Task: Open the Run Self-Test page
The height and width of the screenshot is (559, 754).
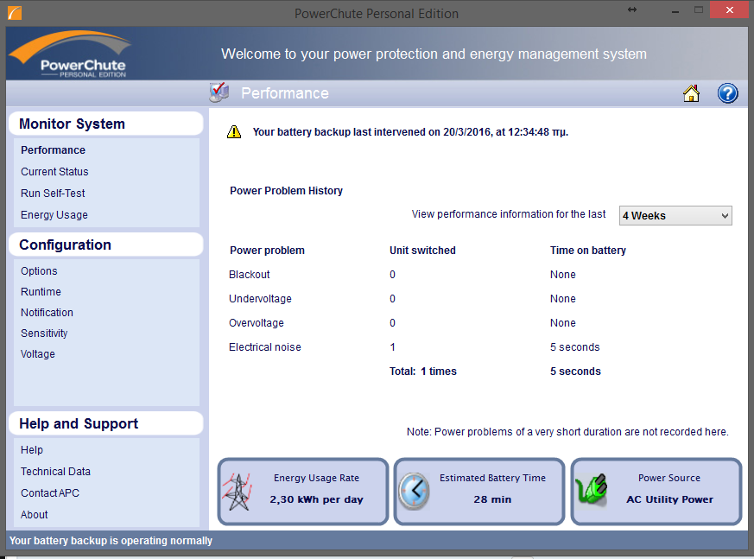Action: [53, 194]
